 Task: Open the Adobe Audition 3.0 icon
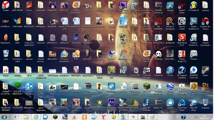tap(193, 21)
